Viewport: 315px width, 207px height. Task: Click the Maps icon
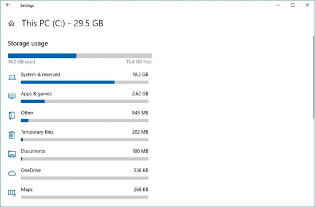point(12,193)
